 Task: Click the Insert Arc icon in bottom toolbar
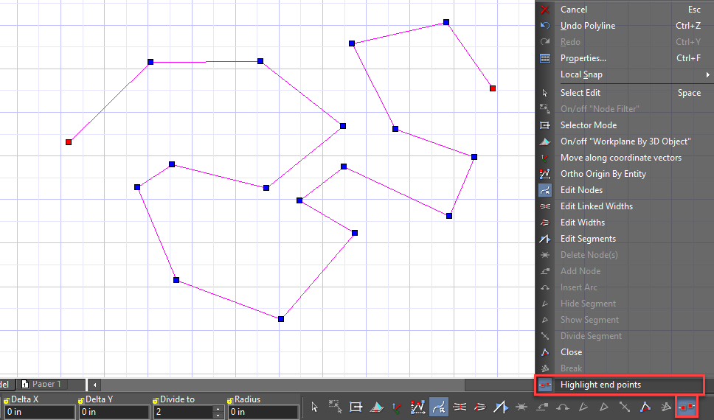pos(563,406)
